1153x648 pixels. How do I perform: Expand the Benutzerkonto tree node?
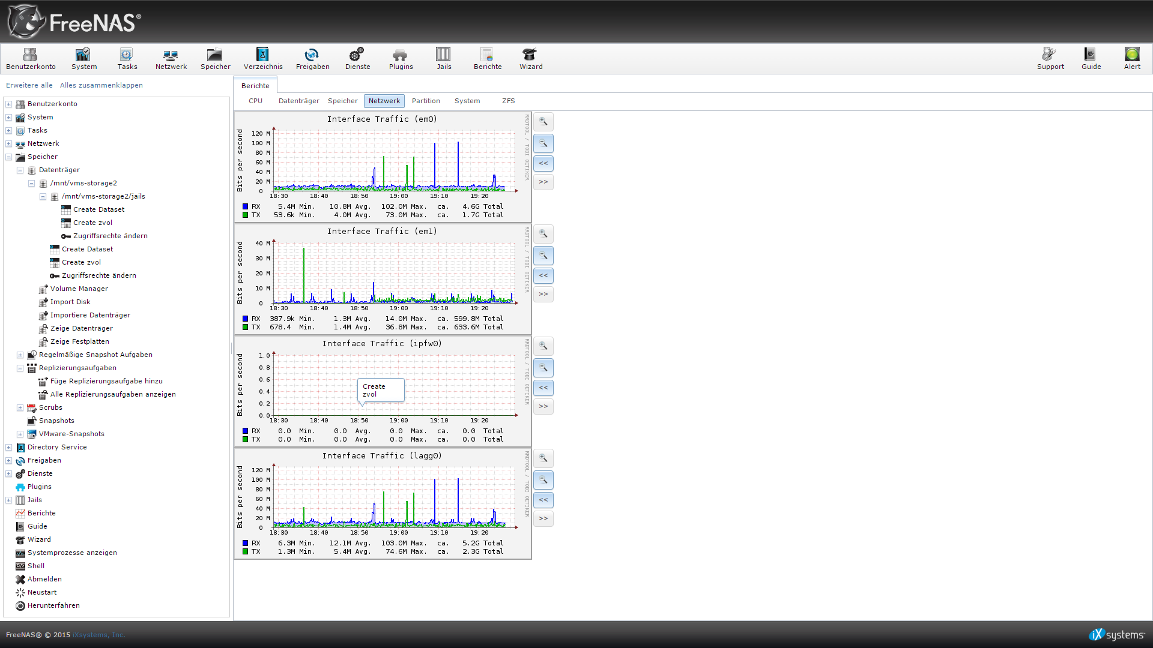pyautogui.click(x=9, y=104)
